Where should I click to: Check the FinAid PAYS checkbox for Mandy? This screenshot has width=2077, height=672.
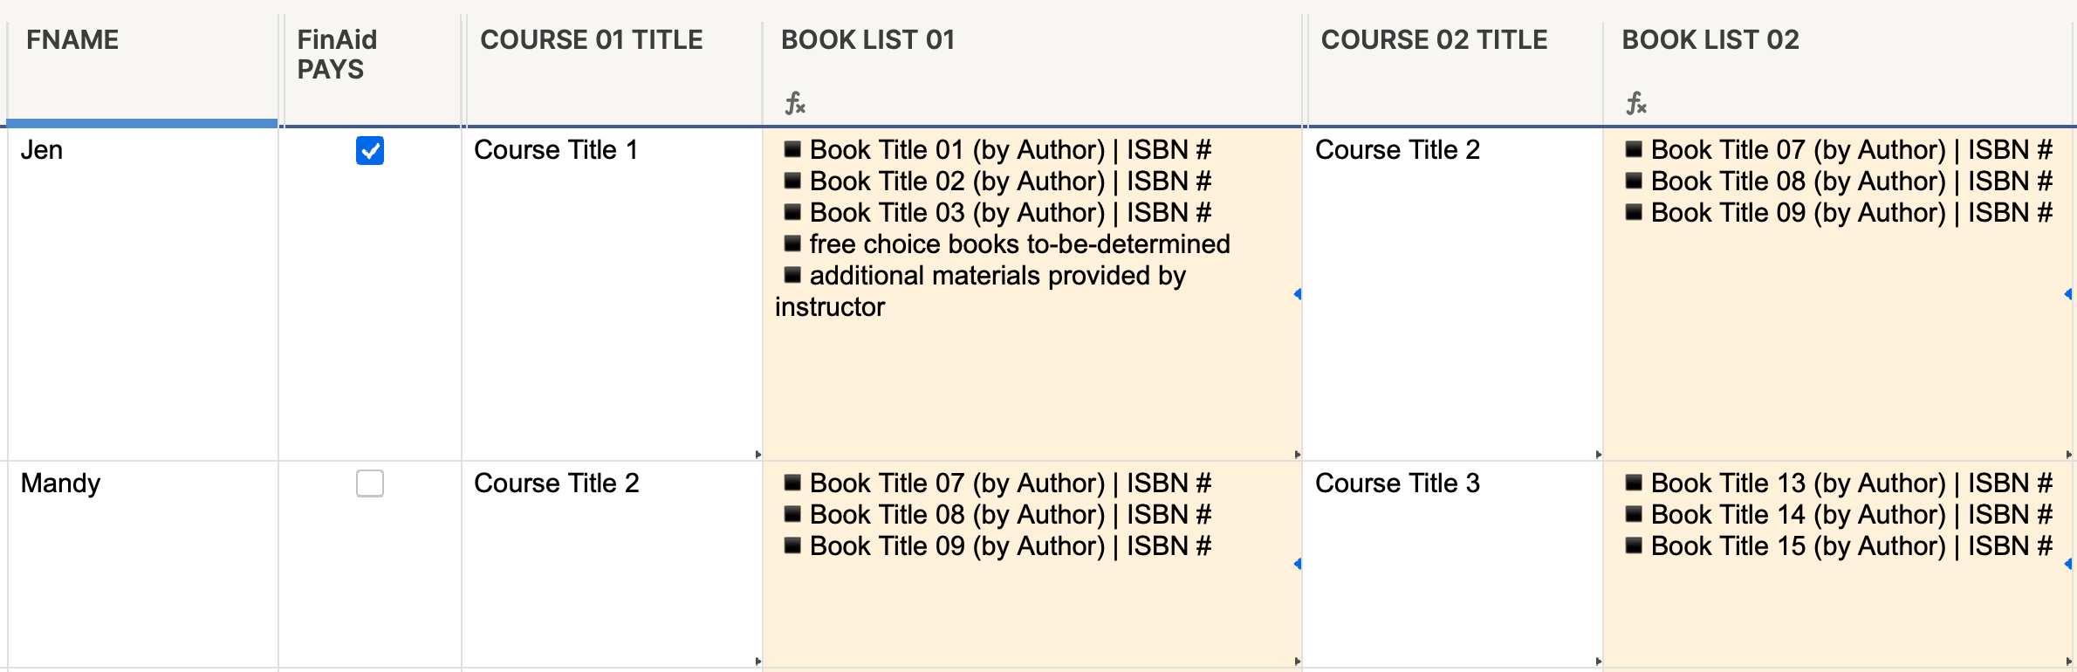370,483
